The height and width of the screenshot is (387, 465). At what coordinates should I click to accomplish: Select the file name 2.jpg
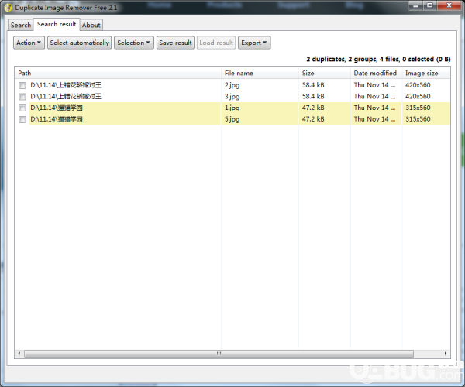[x=232, y=85]
